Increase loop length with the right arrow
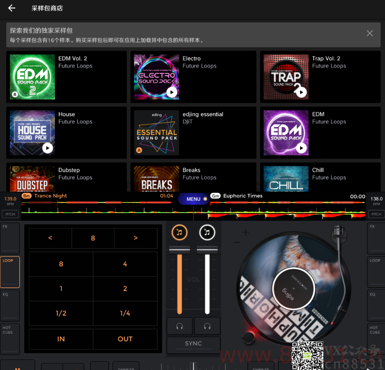The image size is (385, 370). point(136,238)
